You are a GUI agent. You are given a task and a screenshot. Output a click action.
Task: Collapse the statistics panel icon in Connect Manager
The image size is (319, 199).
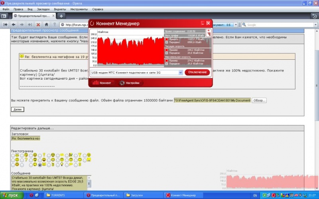[208, 33]
